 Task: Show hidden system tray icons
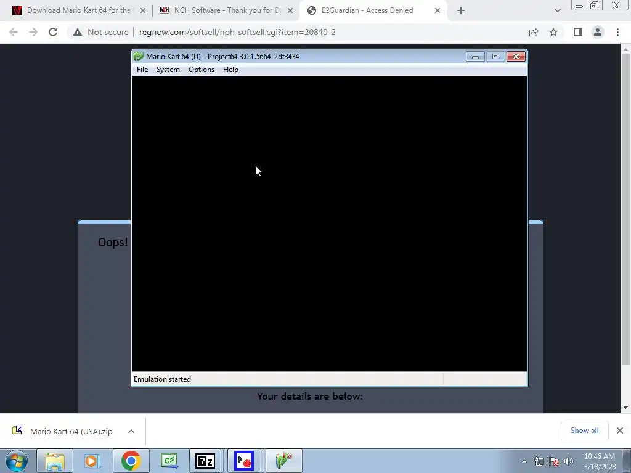[x=524, y=461]
